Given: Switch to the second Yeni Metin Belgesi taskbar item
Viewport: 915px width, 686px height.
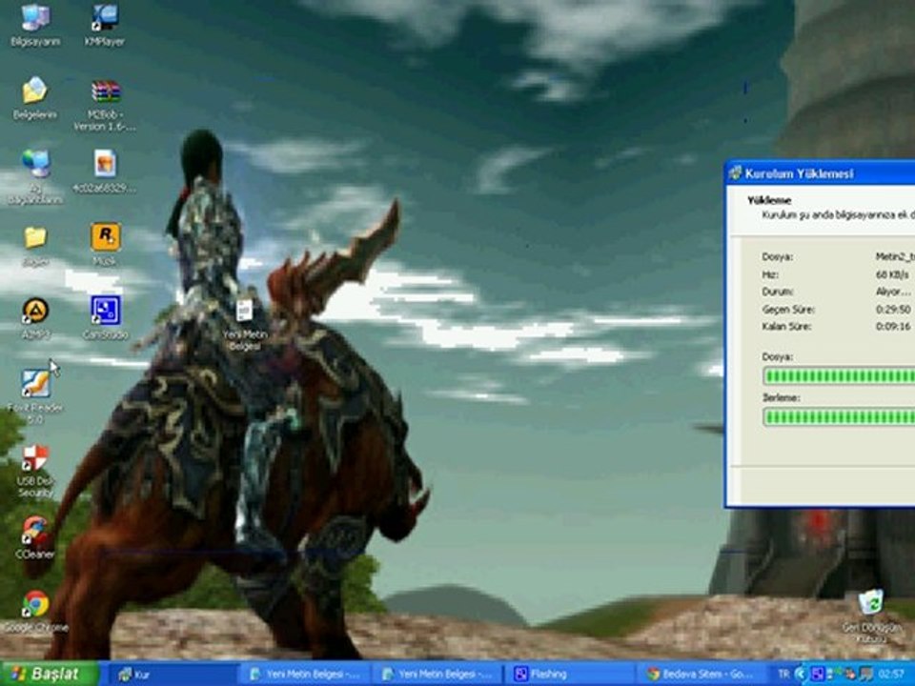Looking at the screenshot, I should coord(437,675).
